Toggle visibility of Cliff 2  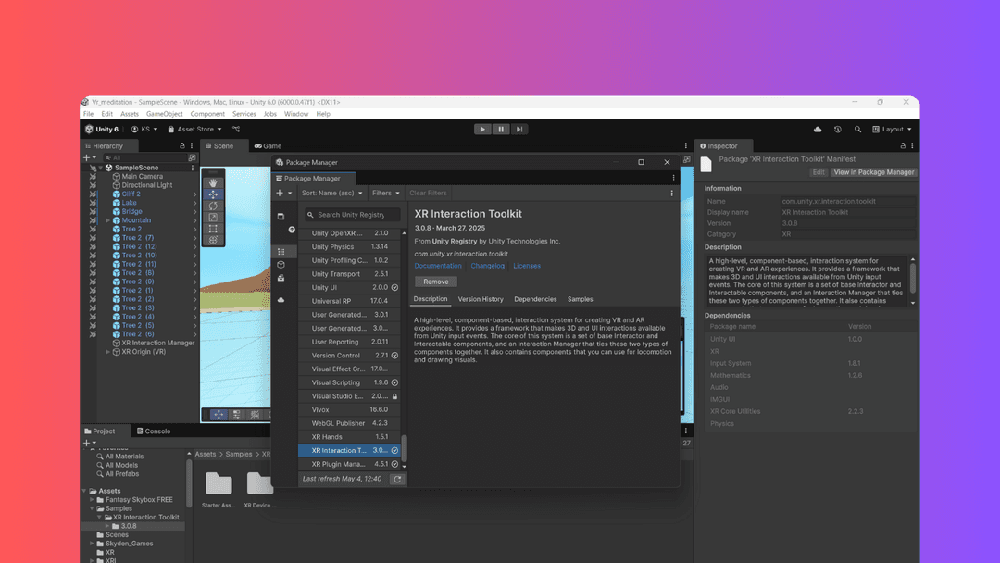click(x=93, y=194)
